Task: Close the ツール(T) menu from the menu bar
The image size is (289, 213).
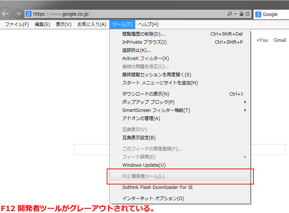Action: (122, 24)
